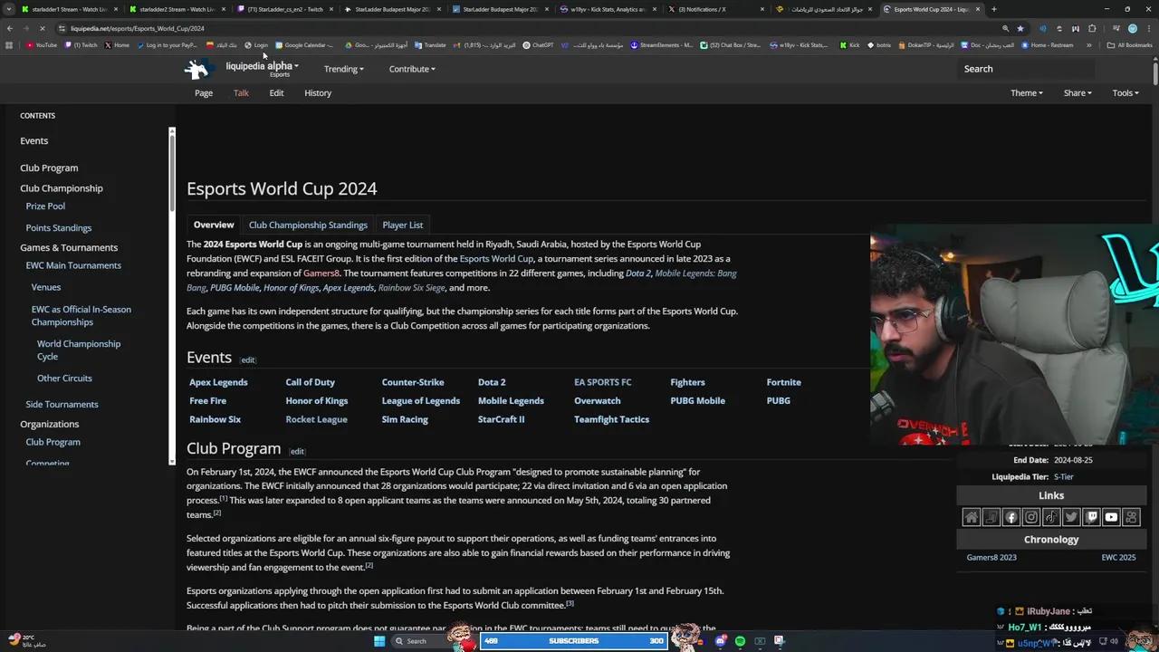
Task: Open the Esports World Cup link in intro
Action: tap(496, 259)
